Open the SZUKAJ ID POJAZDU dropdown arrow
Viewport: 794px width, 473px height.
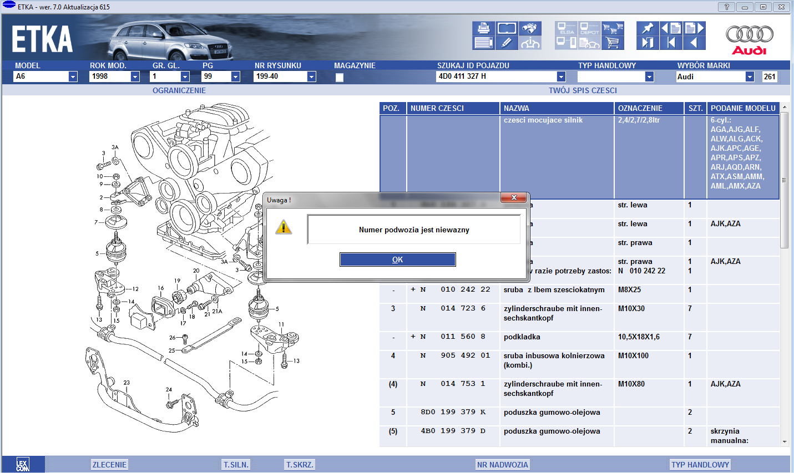click(561, 77)
